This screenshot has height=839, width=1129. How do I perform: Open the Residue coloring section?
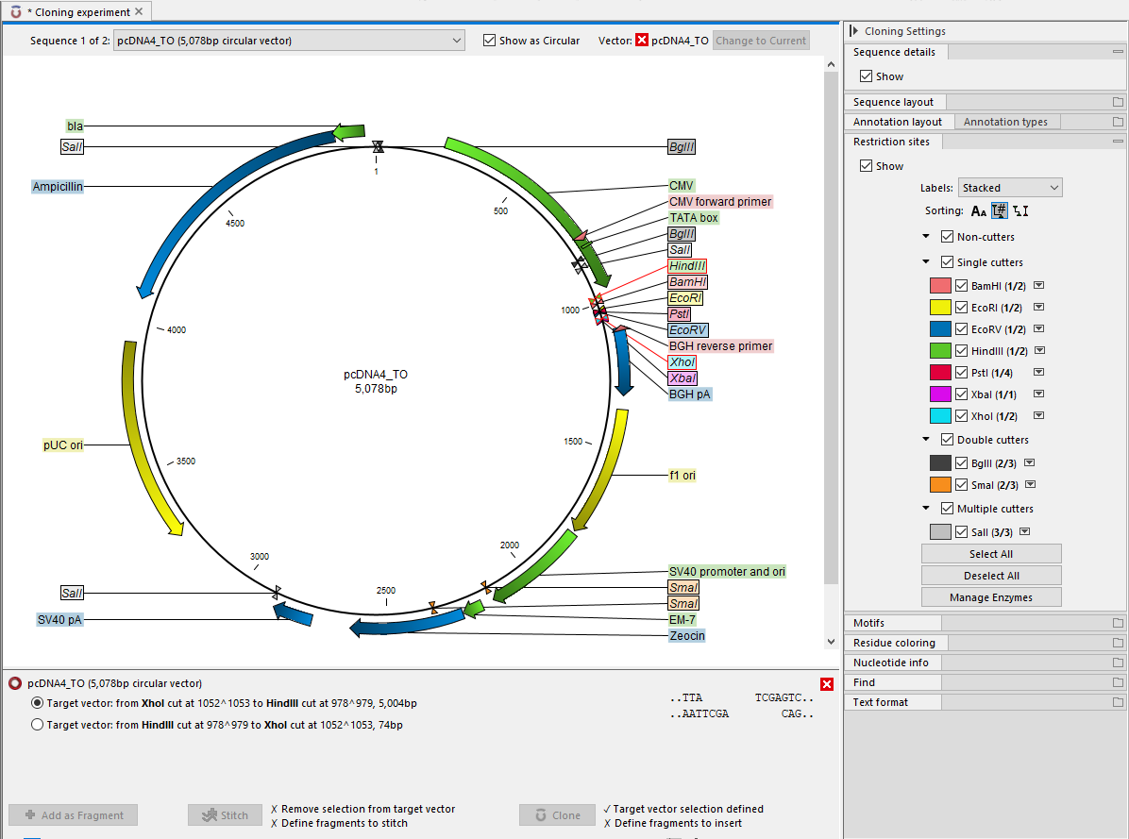[893, 643]
